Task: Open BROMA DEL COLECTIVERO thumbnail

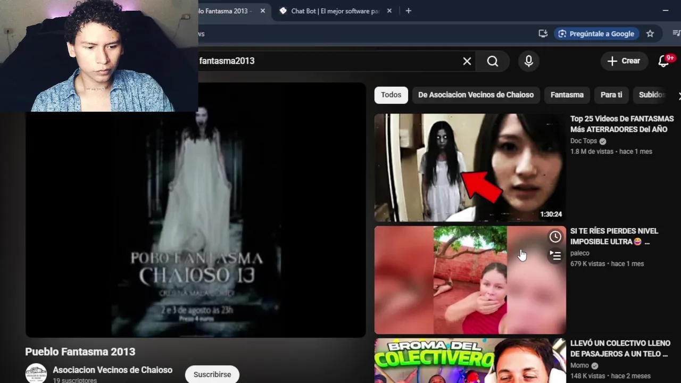Action: (x=470, y=361)
